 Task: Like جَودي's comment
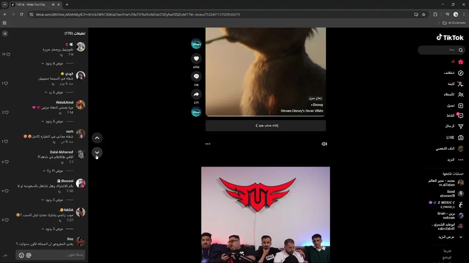tap(6, 83)
